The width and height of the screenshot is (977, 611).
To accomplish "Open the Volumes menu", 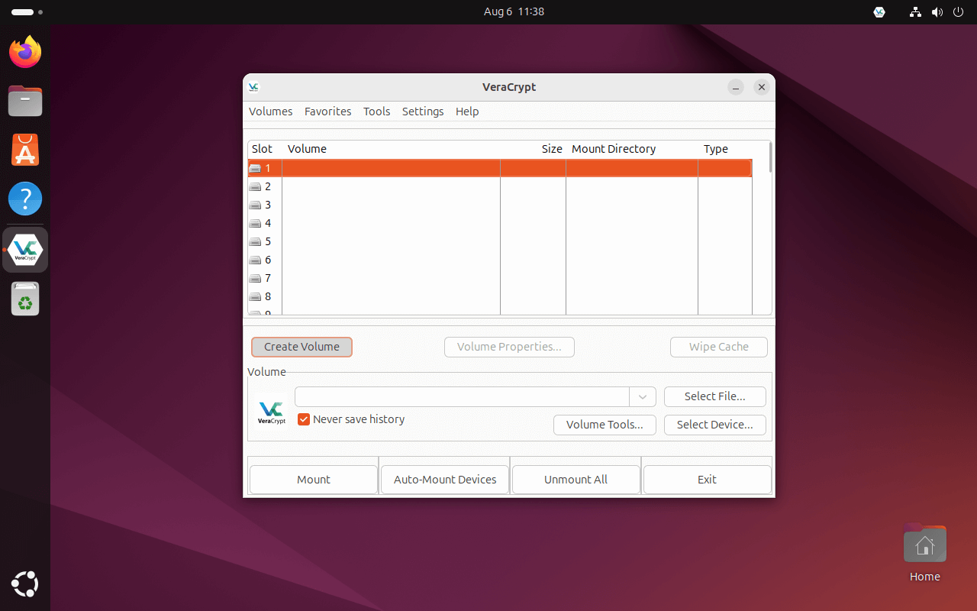I will coord(271,112).
